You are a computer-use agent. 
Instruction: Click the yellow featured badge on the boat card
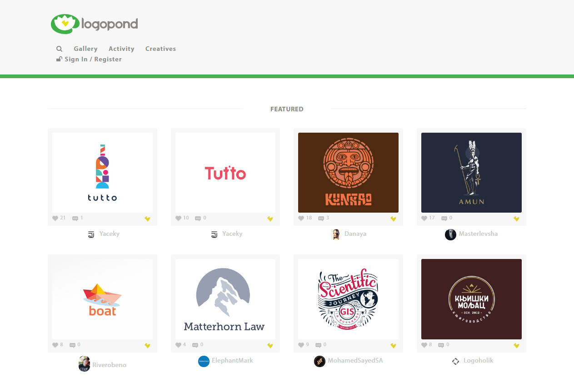click(147, 345)
